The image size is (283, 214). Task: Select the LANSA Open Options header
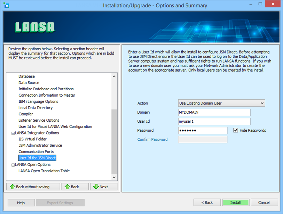(33, 165)
